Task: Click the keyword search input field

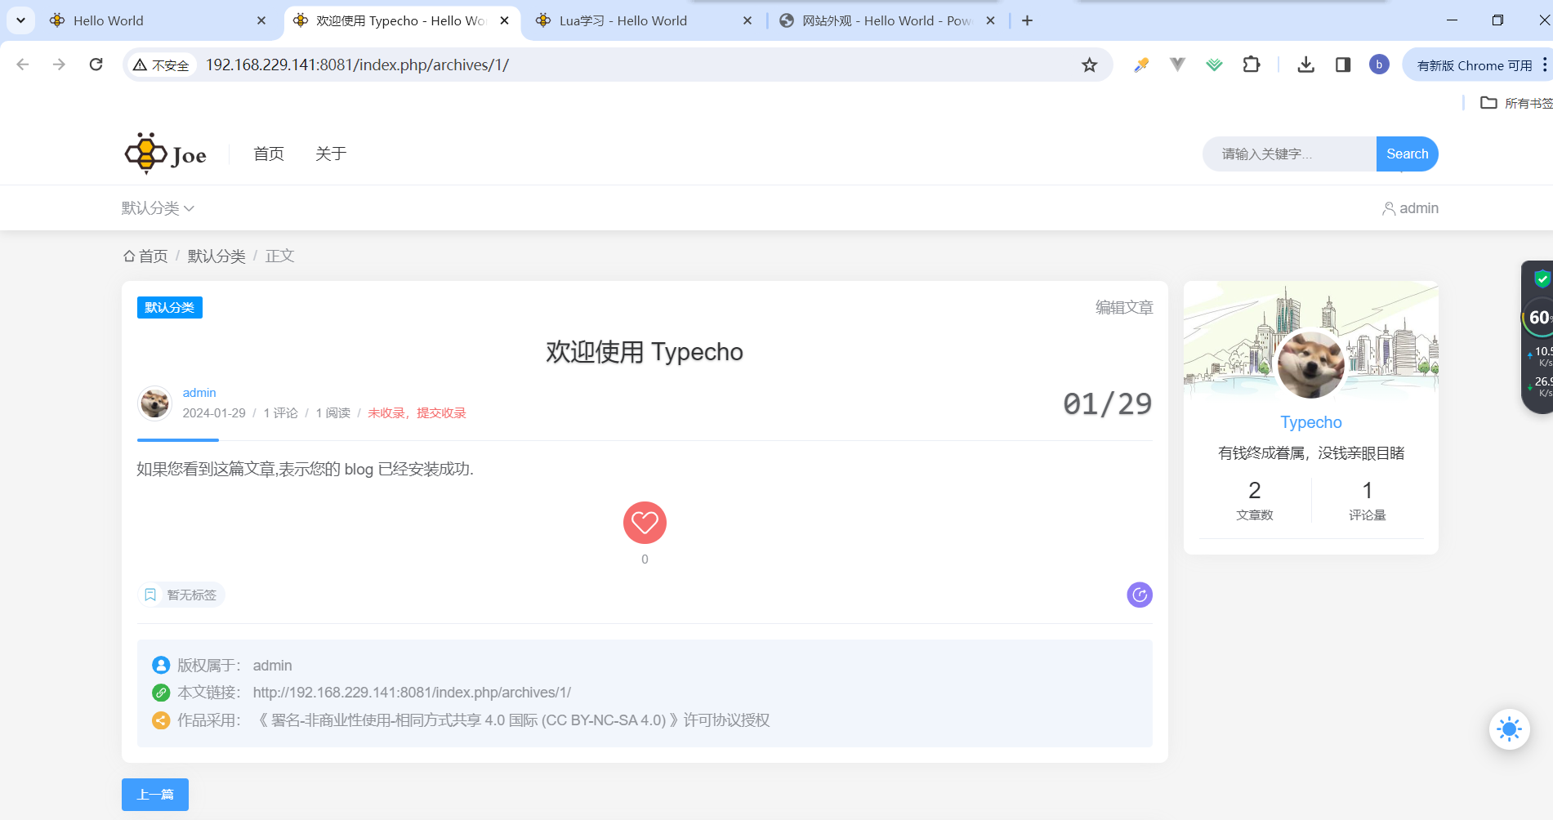Action: (x=1289, y=154)
